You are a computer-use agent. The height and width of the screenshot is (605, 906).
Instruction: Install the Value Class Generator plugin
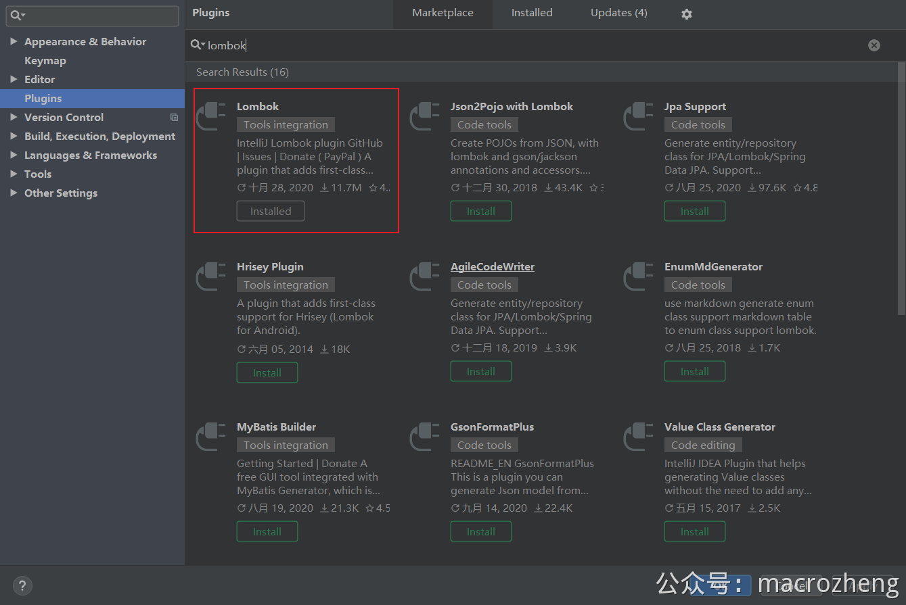[695, 531]
